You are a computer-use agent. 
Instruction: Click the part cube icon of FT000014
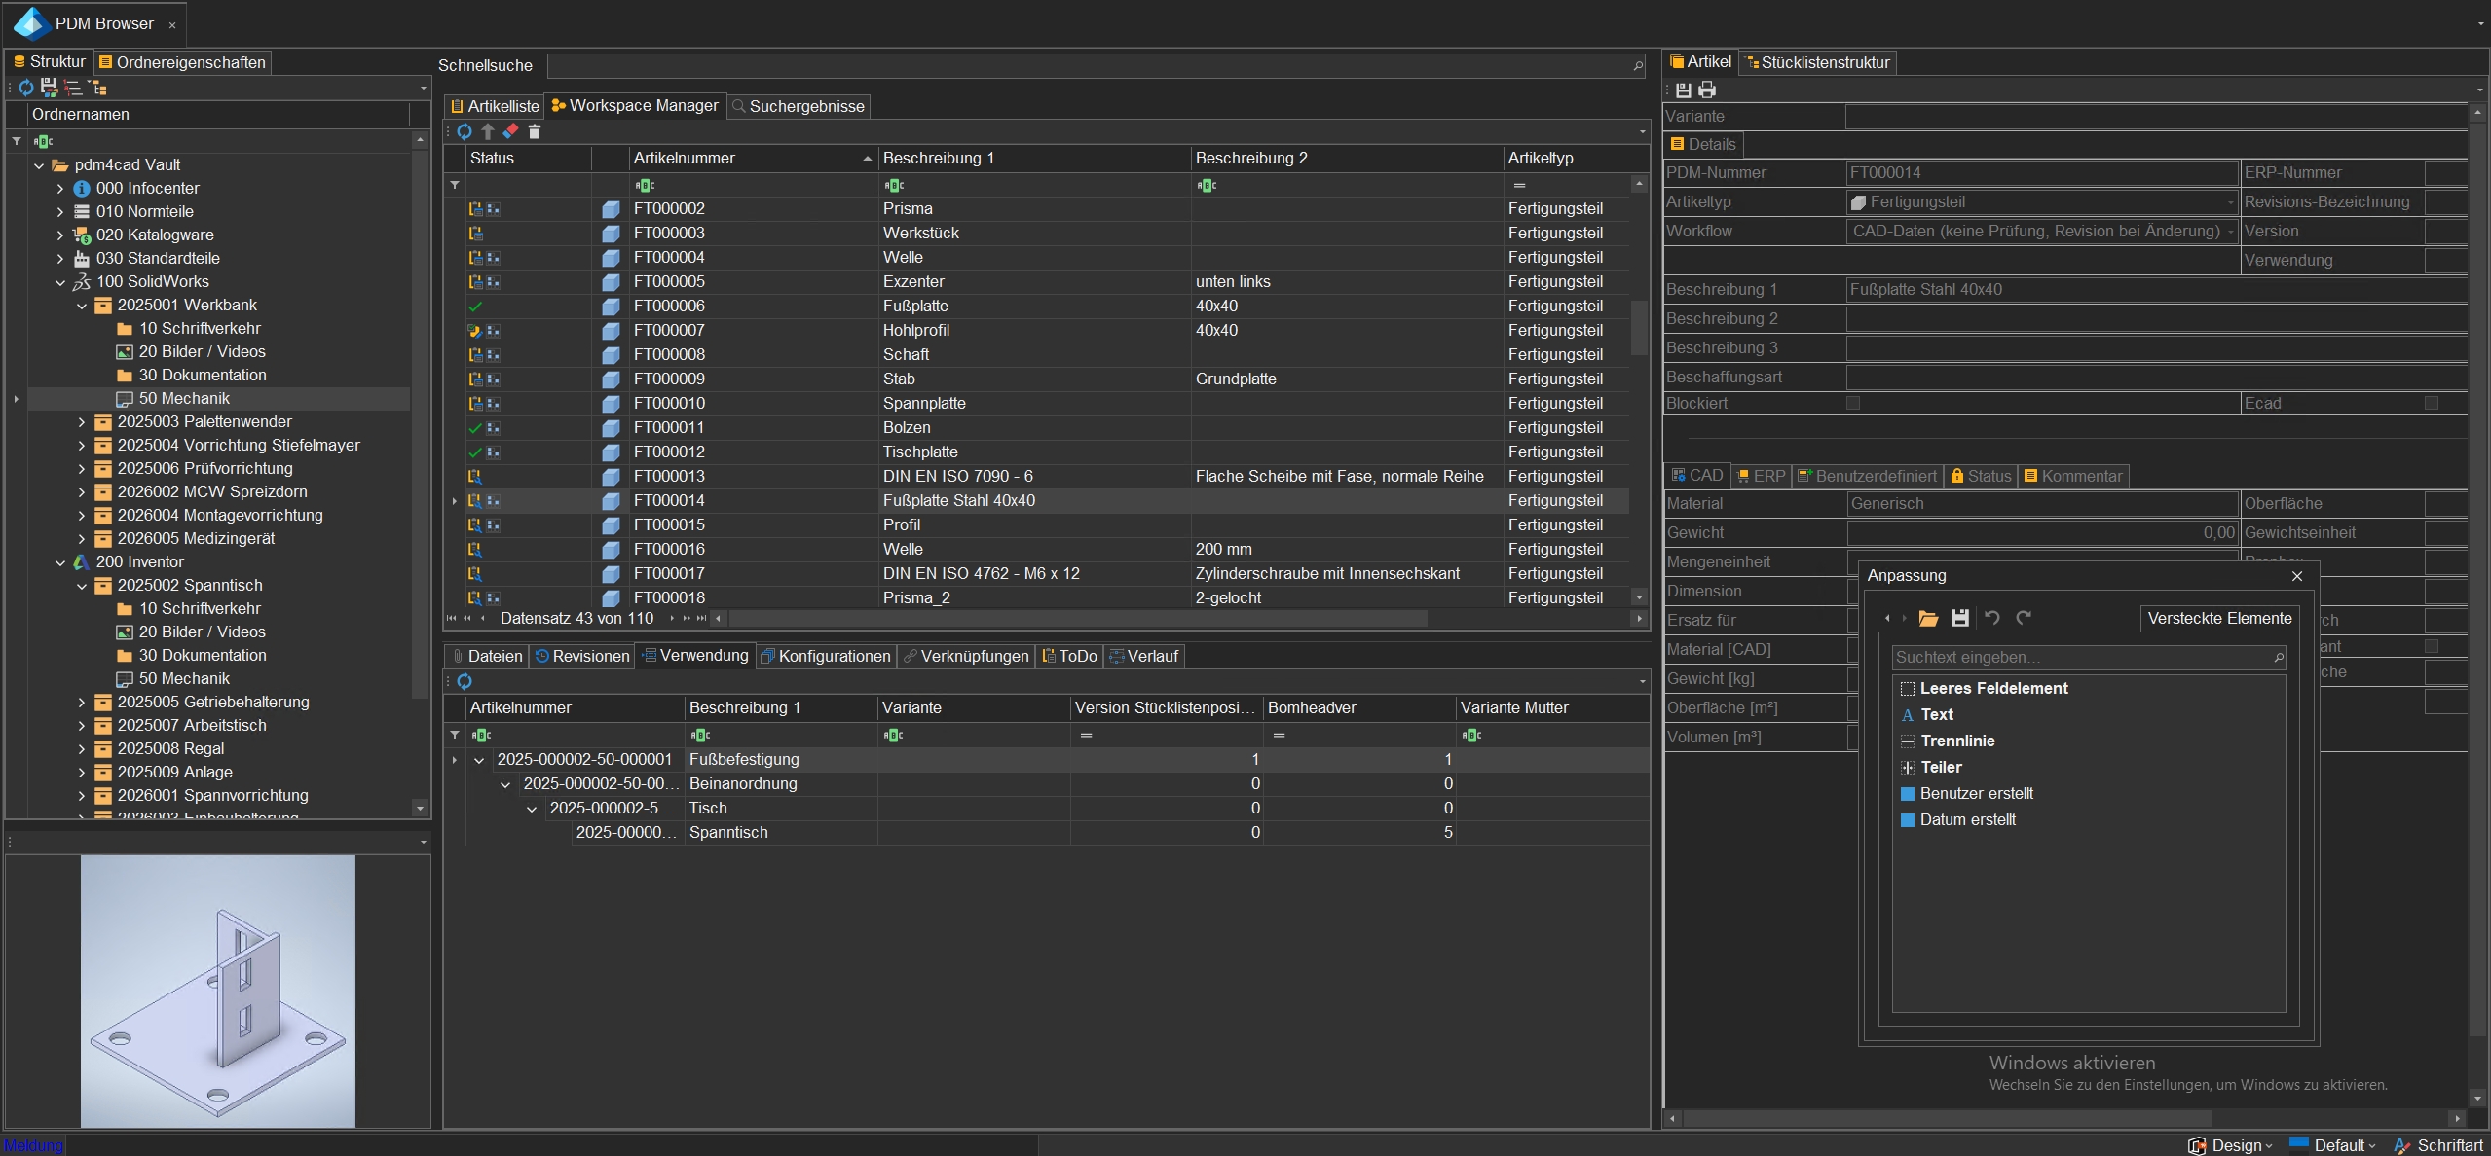[611, 501]
